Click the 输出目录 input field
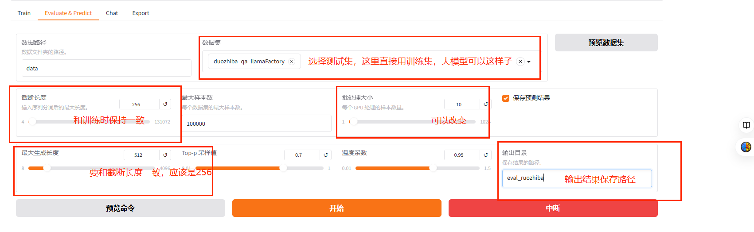Image resolution: width=754 pixels, height=232 pixels. tap(576, 178)
